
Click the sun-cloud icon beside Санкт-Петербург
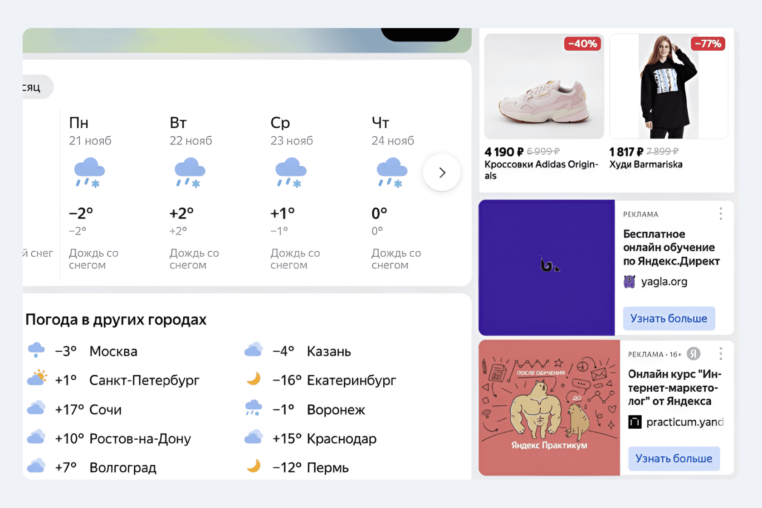tap(37, 378)
